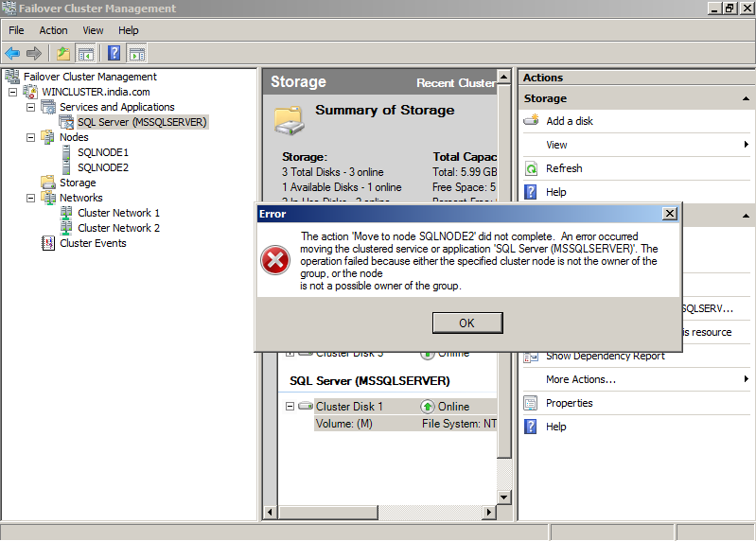Click the SQLNODE2 server icon
Image resolution: width=756 pixels, height=541 pixels.
tap(66, 167)
